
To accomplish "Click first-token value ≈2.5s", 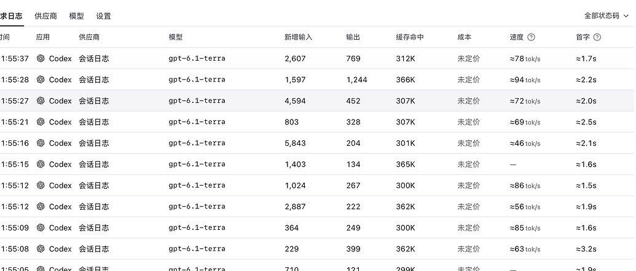I will tap(586, 122).
